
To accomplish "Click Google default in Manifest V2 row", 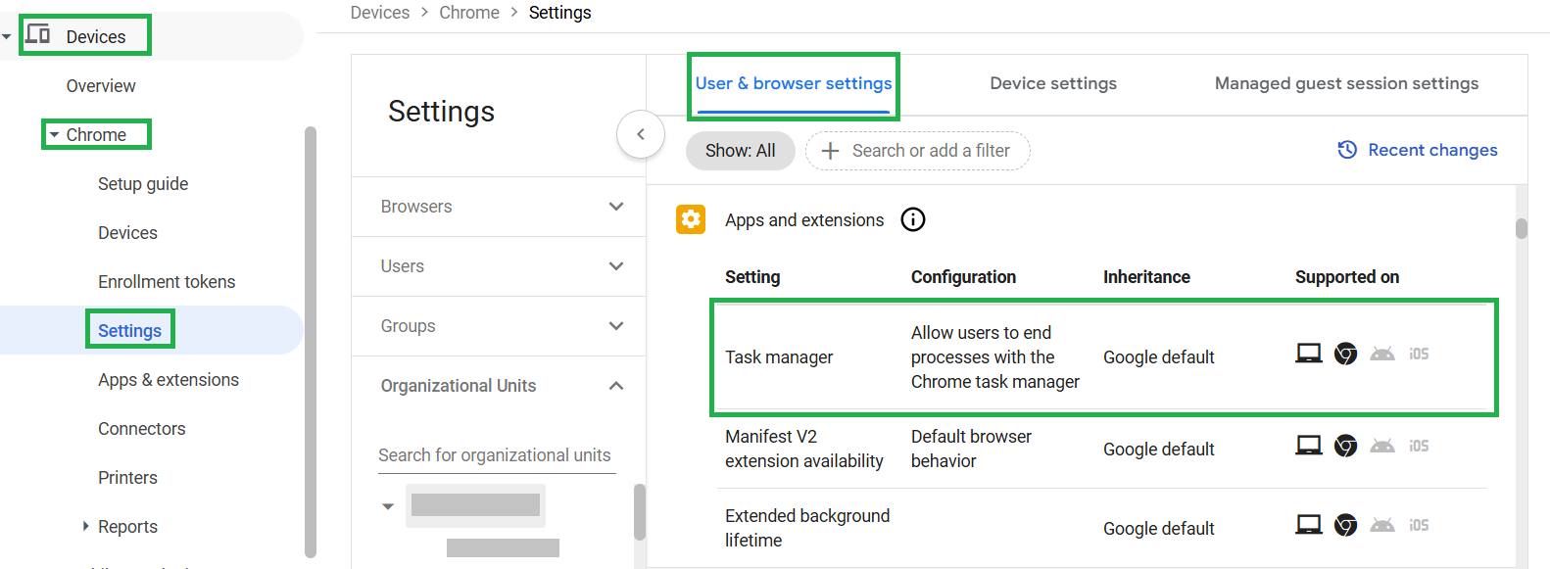I will 1159,450.
